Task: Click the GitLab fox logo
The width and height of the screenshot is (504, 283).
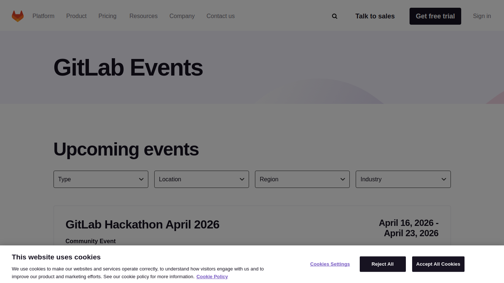Action: tap(18, 16)
